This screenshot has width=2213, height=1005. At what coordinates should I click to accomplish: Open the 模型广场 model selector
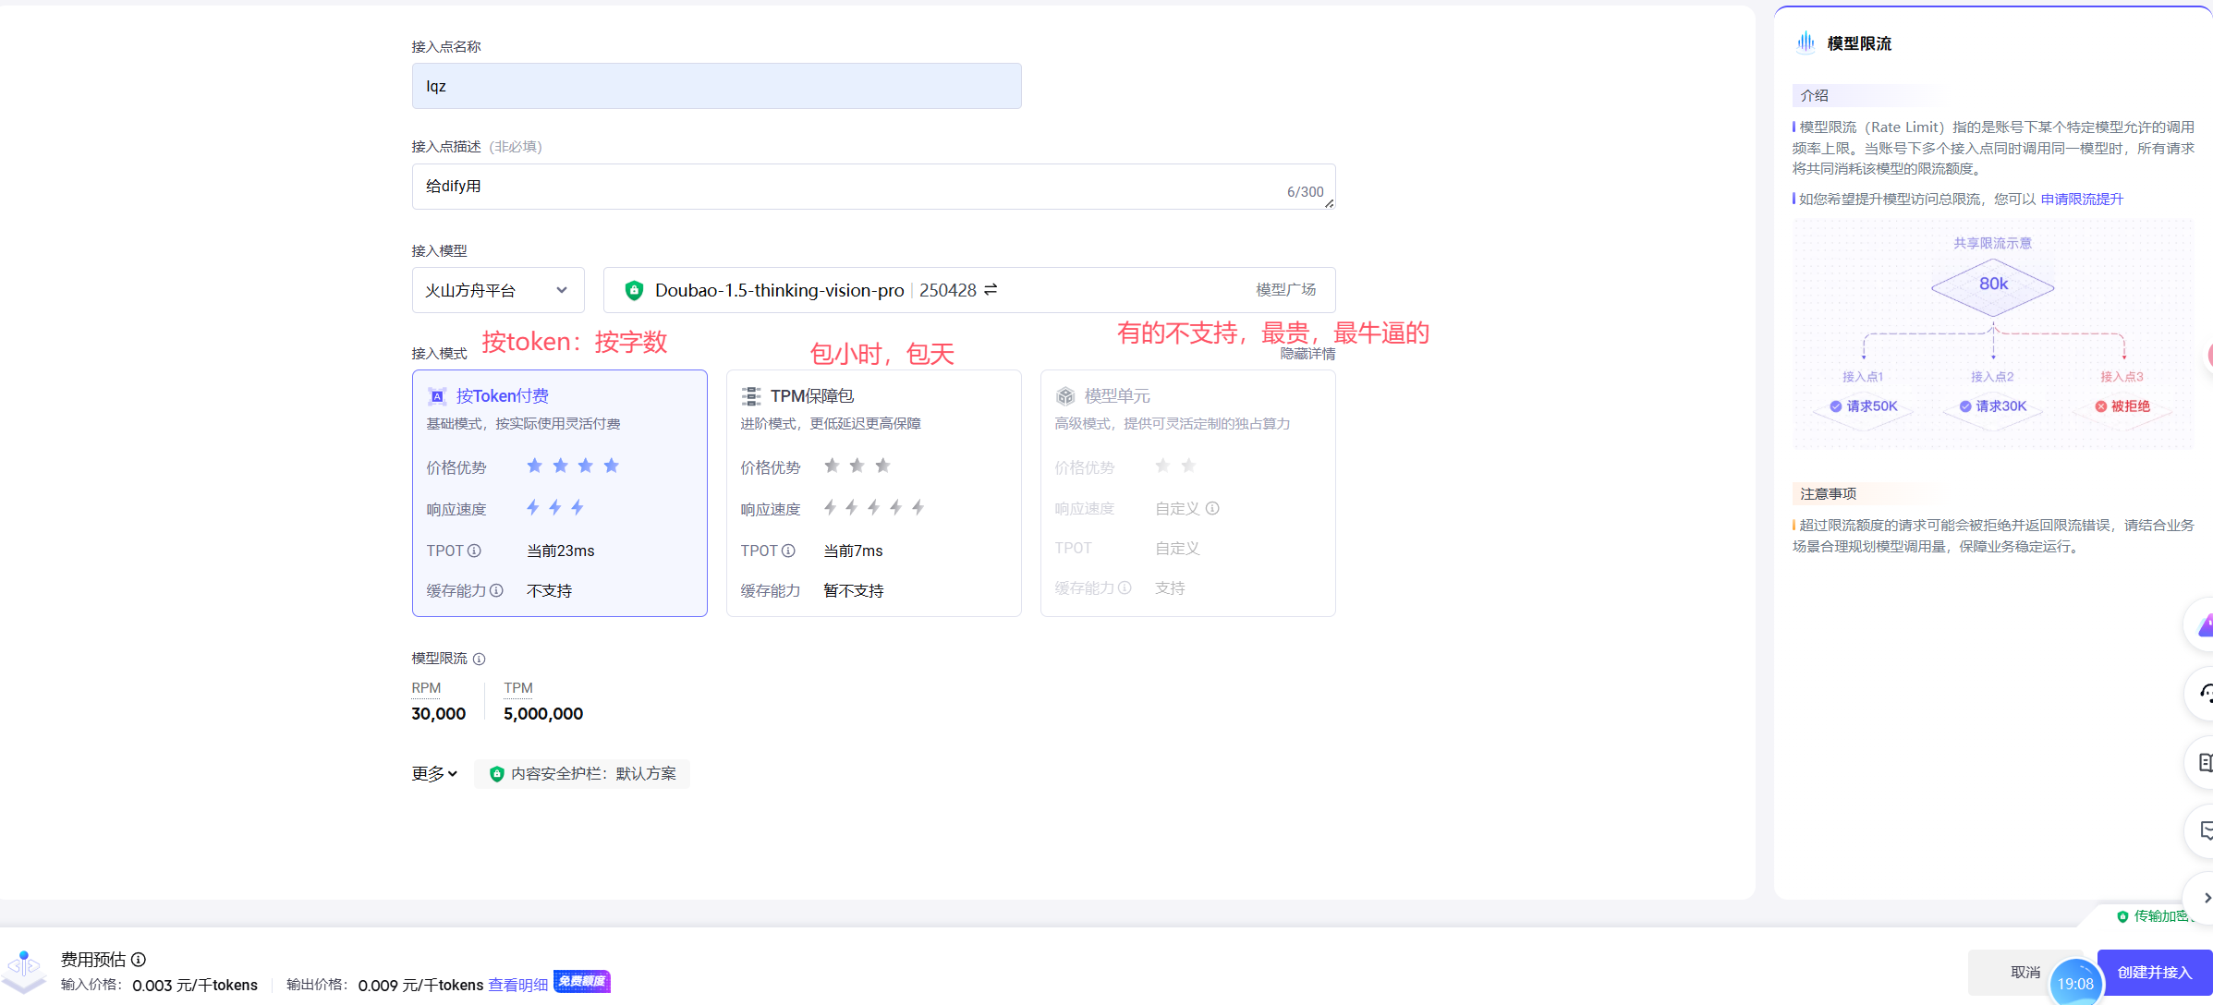[1285, 290]
